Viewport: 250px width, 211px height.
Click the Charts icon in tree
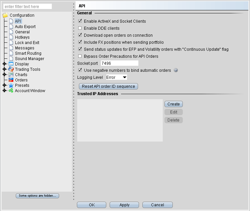click(11, 75)
